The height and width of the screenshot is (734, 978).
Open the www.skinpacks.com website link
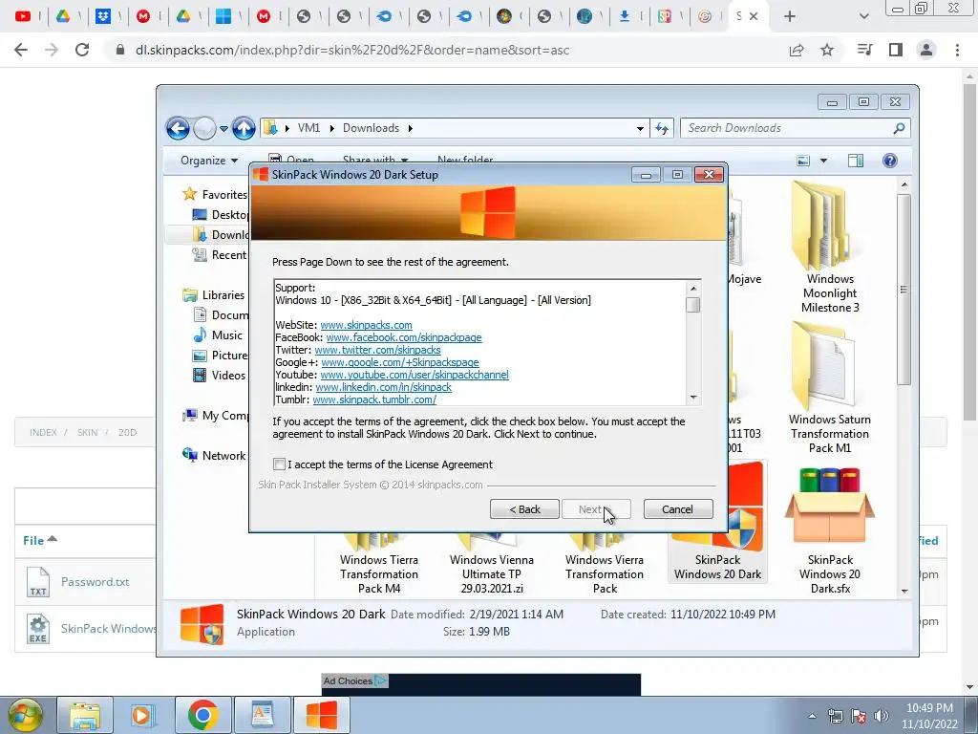pyautogui.click(x=366, y=325)
